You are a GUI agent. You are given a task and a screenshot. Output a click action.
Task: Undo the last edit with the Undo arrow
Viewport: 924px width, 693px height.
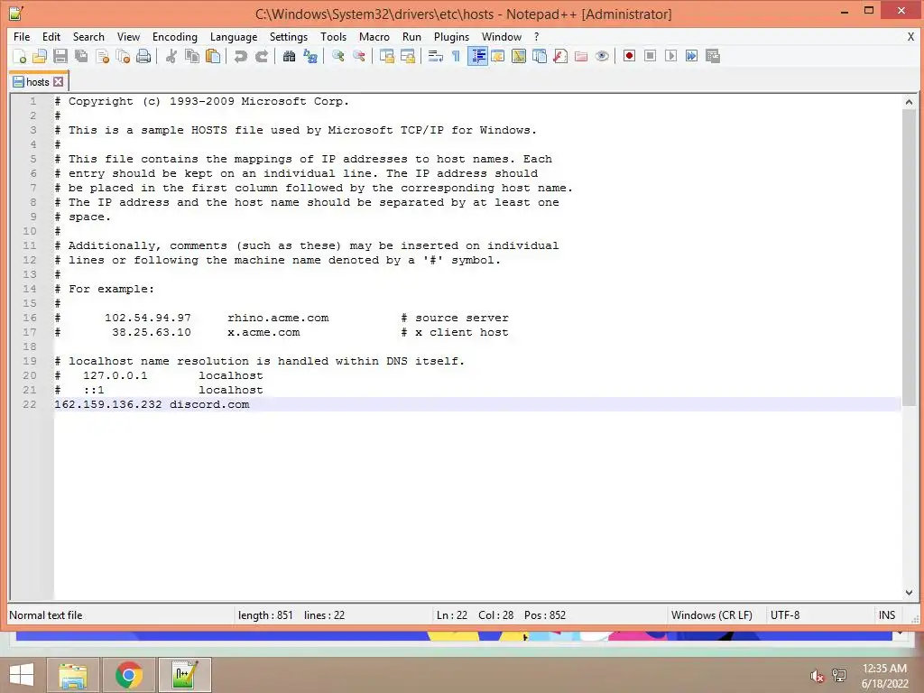coord(240,56)
